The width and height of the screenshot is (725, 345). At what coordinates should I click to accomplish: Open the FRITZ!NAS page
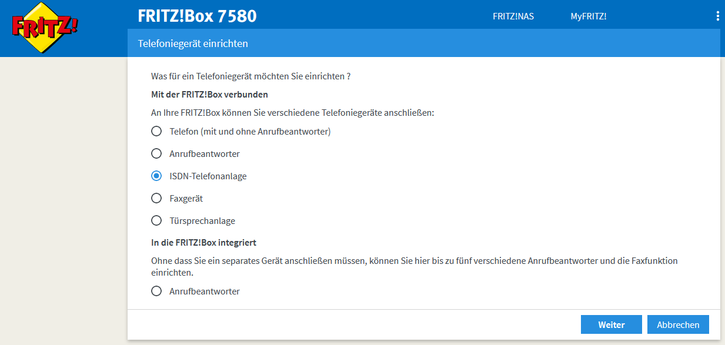[x=513, y=16]
